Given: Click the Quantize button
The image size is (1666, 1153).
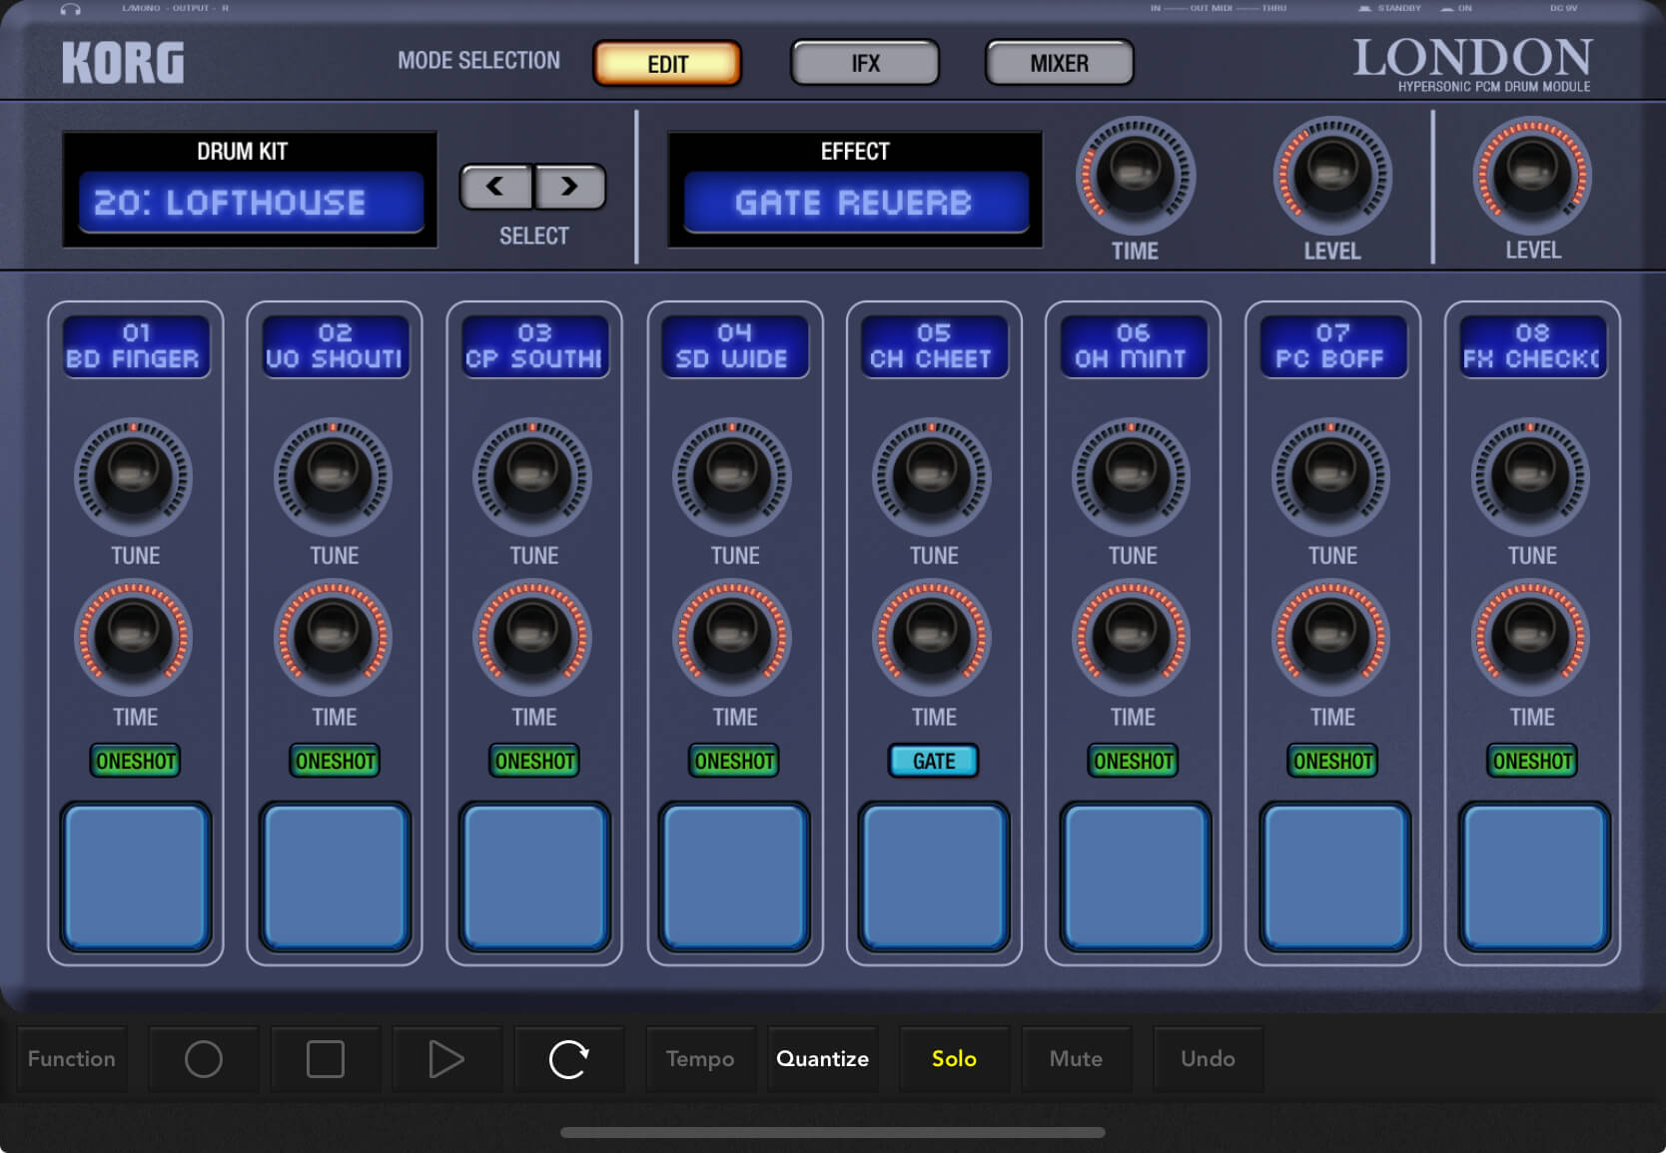Looking at the screenshot, I should pos(822,1059).
